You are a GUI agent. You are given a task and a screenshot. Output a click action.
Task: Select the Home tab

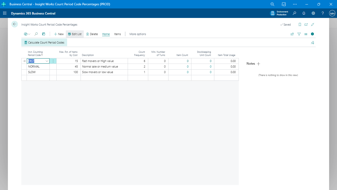106,34
